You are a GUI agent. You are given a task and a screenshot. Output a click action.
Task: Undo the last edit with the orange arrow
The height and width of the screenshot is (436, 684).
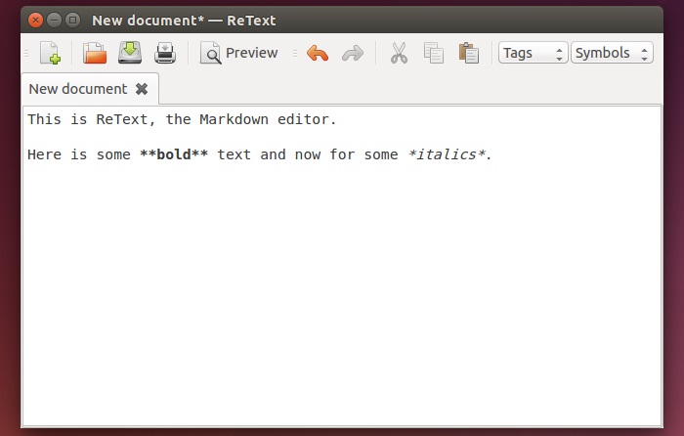pos(318,53)
